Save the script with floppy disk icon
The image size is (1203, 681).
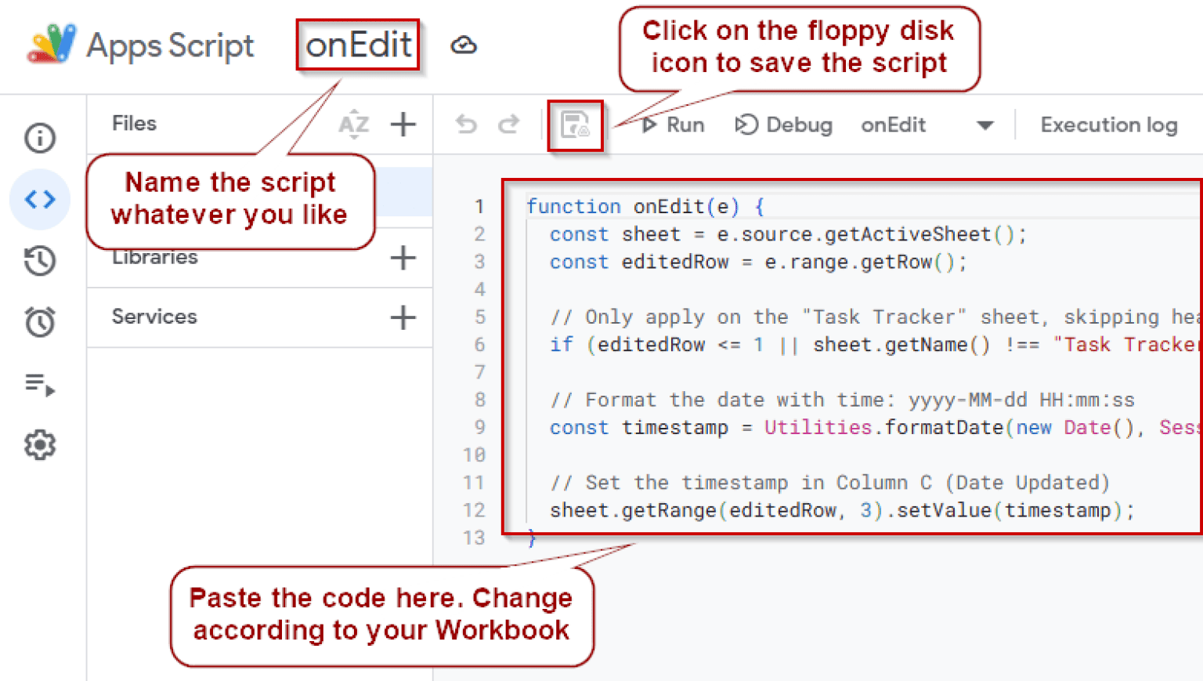pyautogui.click(x=575, y=125)
